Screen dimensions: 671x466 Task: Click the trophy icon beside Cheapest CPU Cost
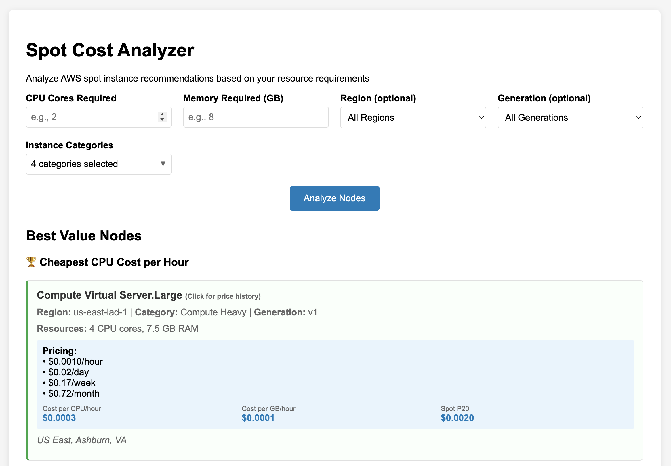click(x=31, y=262)
